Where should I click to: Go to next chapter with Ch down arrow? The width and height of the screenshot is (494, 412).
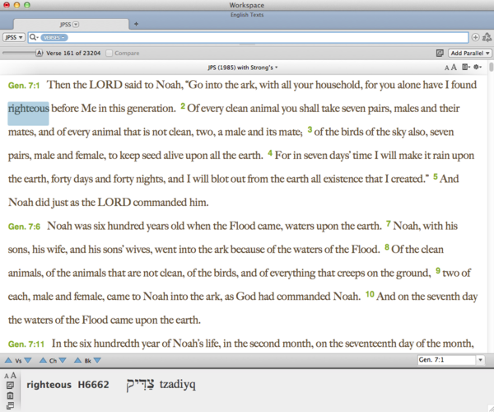coord(63,360)
